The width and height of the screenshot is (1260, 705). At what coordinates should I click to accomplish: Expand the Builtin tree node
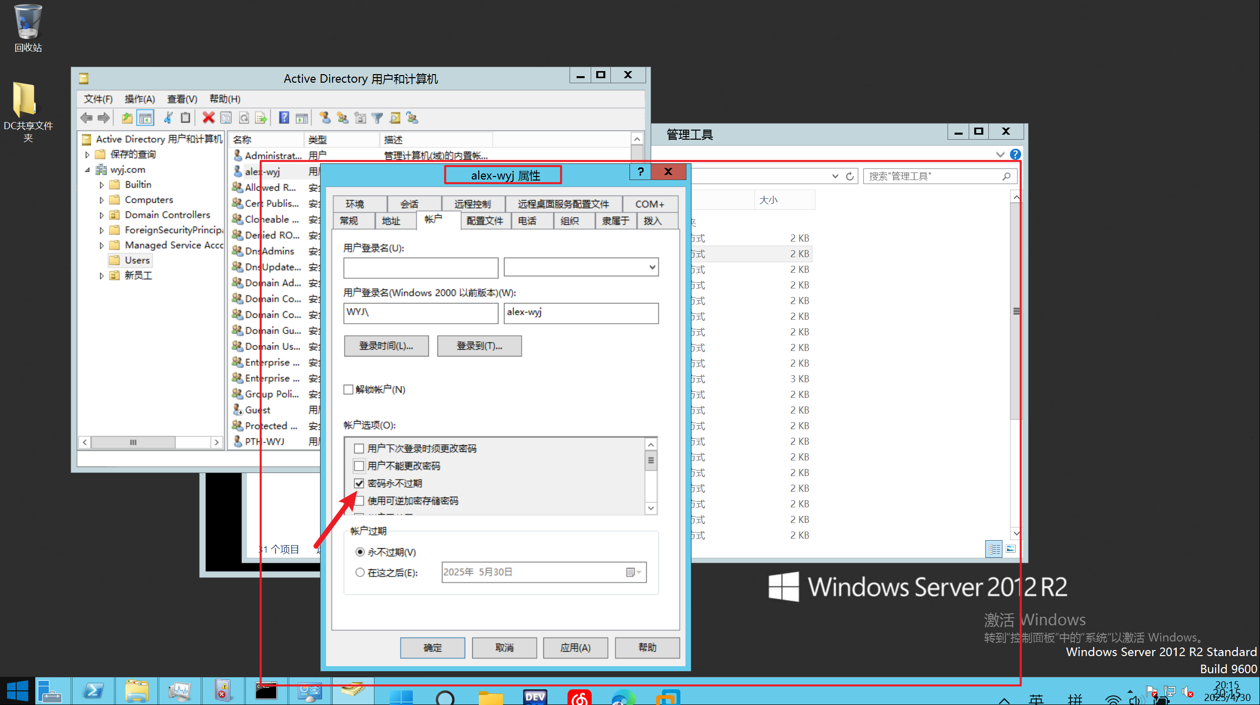[102, 185]
